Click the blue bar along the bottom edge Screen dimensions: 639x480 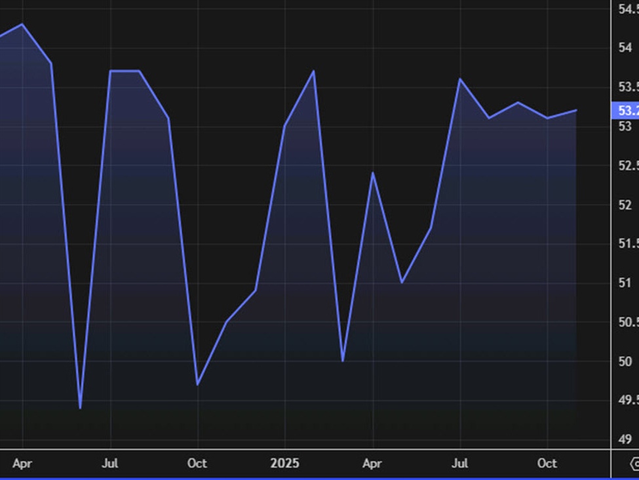click(x=319, y=478)
